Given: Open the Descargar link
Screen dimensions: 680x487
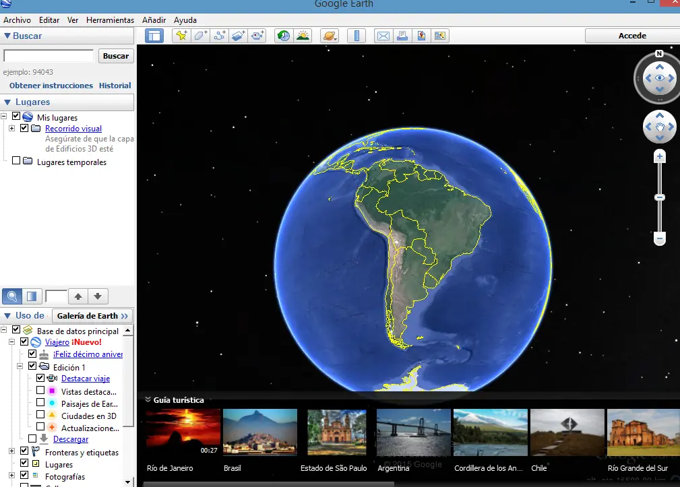Looking at the screenshot, I should point(71,439).
